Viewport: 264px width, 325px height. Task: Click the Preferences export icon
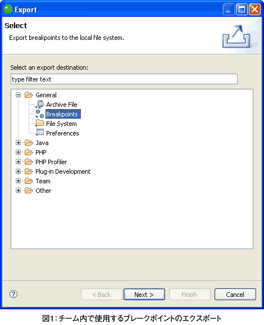pyautogui.click(x=39, y=133)
